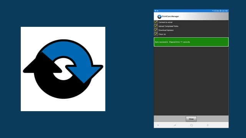Tap the small dot icon in navigation bar
Screen dimensions: 246x138
158,125
